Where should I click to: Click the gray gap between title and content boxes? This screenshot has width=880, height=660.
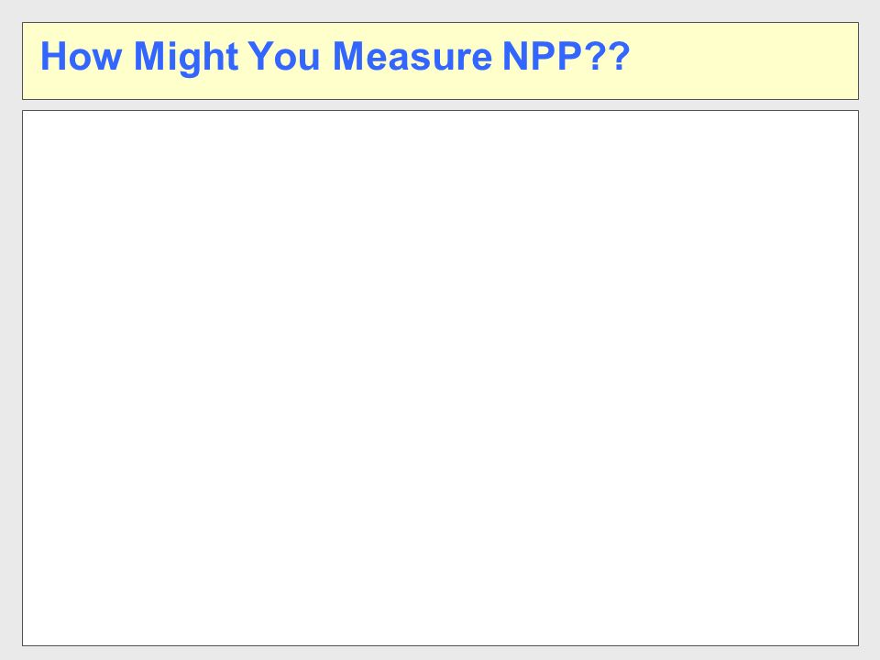[440, 104]
